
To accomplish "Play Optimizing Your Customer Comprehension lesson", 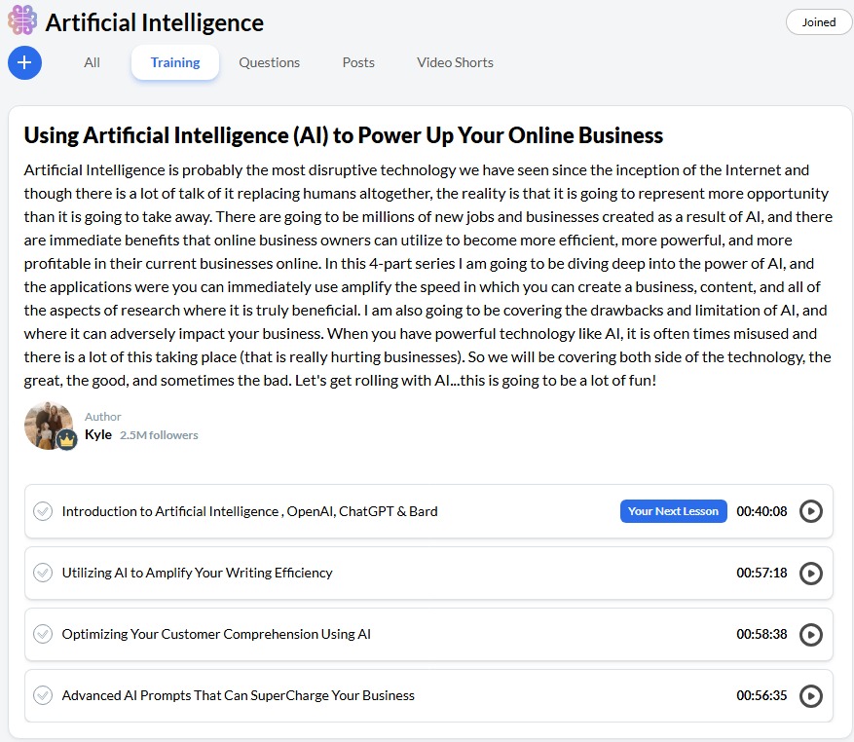I will click(x=810, y=635).
